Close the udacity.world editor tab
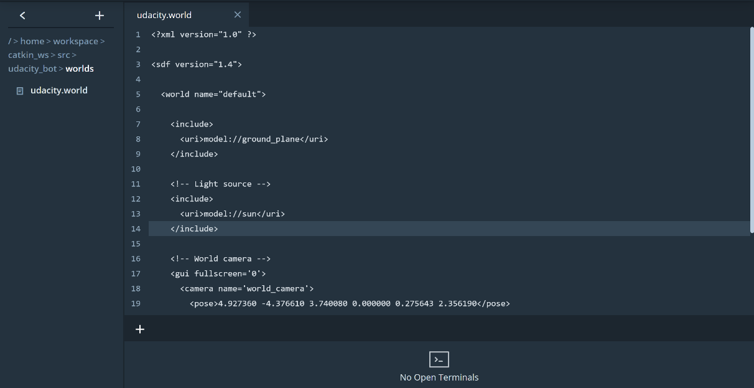This screenshot has width=754, height=388. coord(238,15)
